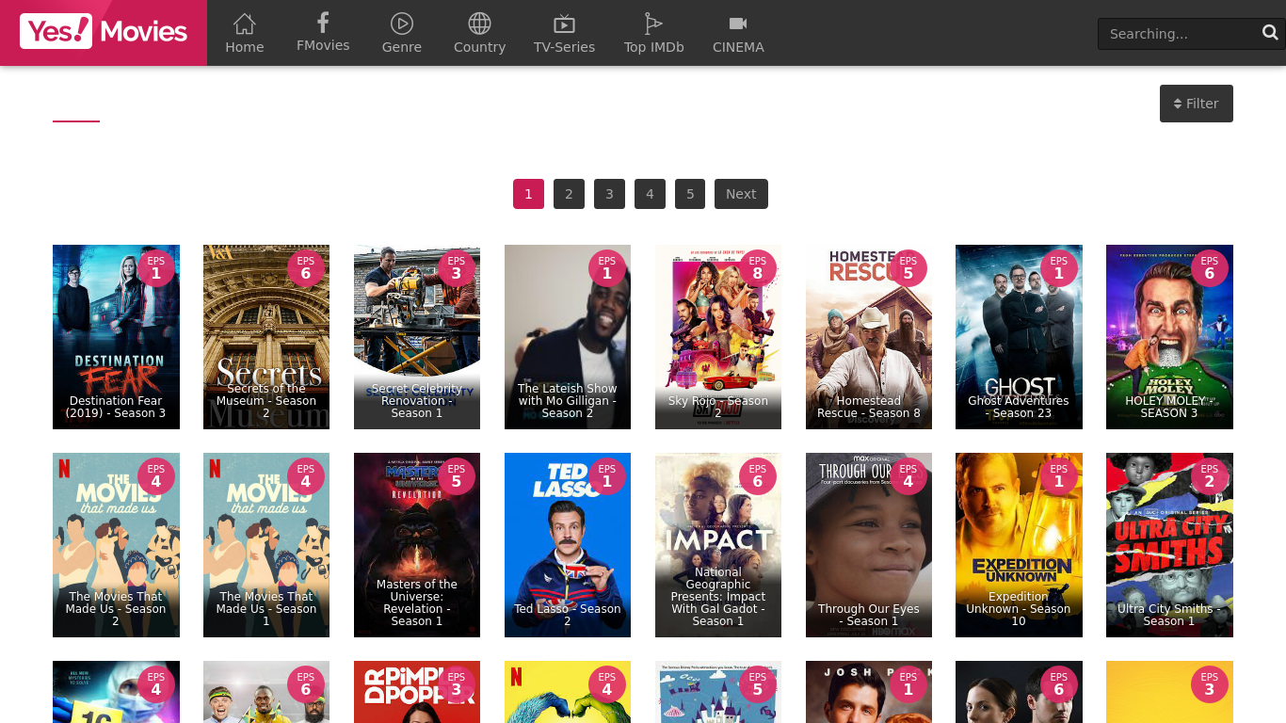This screenshot has width=1286, height=723.
Task: Open the Top IMDb menu label
Action: coord(653,47)
